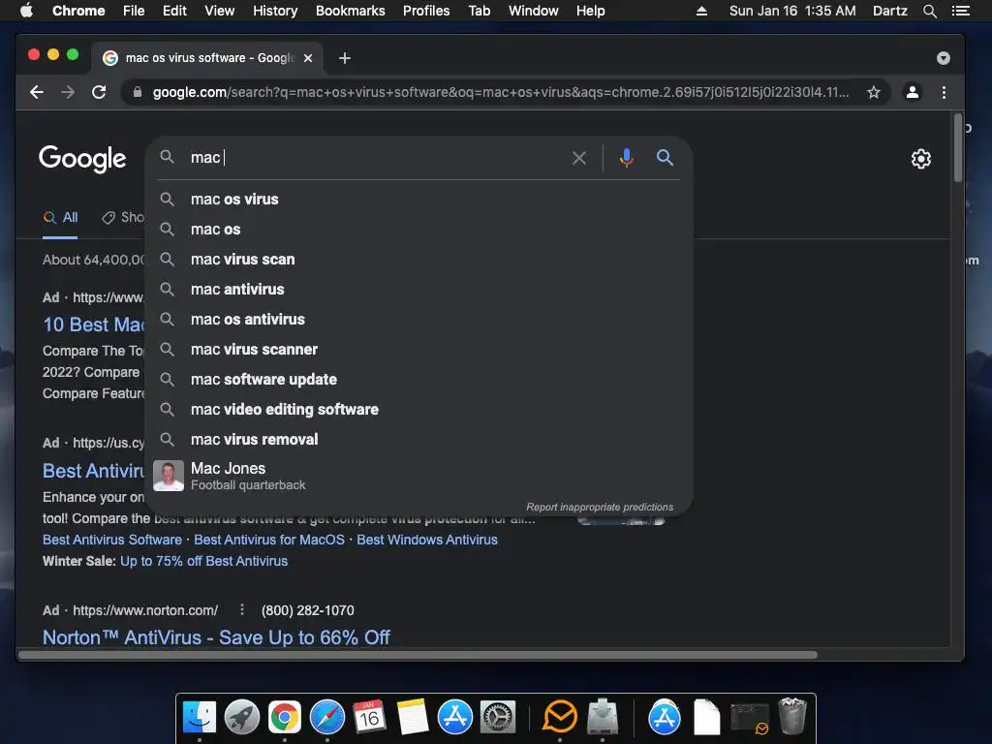Viewport: 992px width, 744px height.
Task: Close the 'mac os virus software' tab
Action: point(308,58)
